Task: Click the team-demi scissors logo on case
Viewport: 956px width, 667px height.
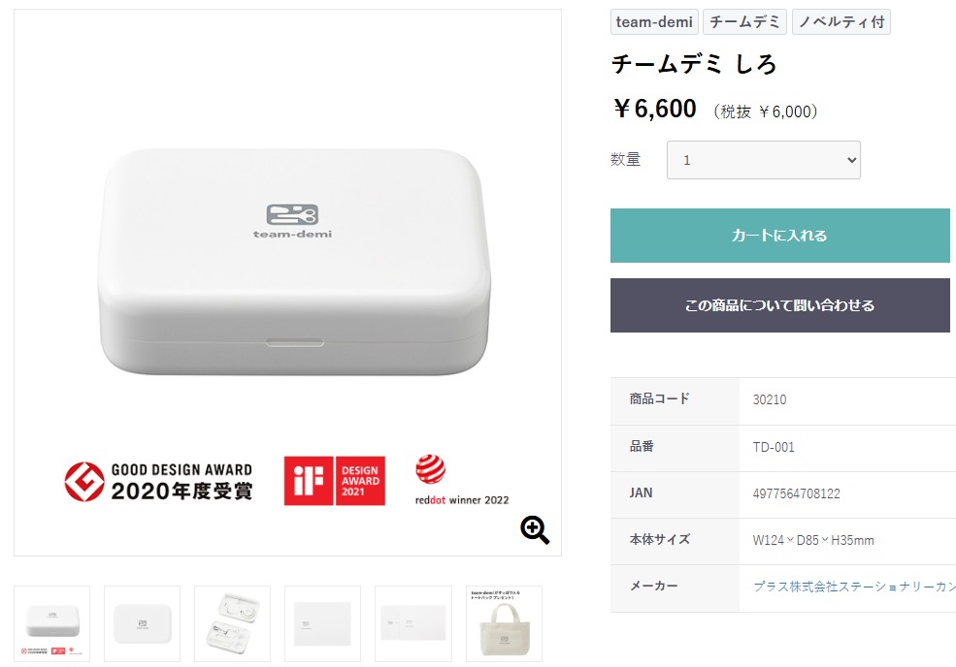Action: (x=292, y=214)
